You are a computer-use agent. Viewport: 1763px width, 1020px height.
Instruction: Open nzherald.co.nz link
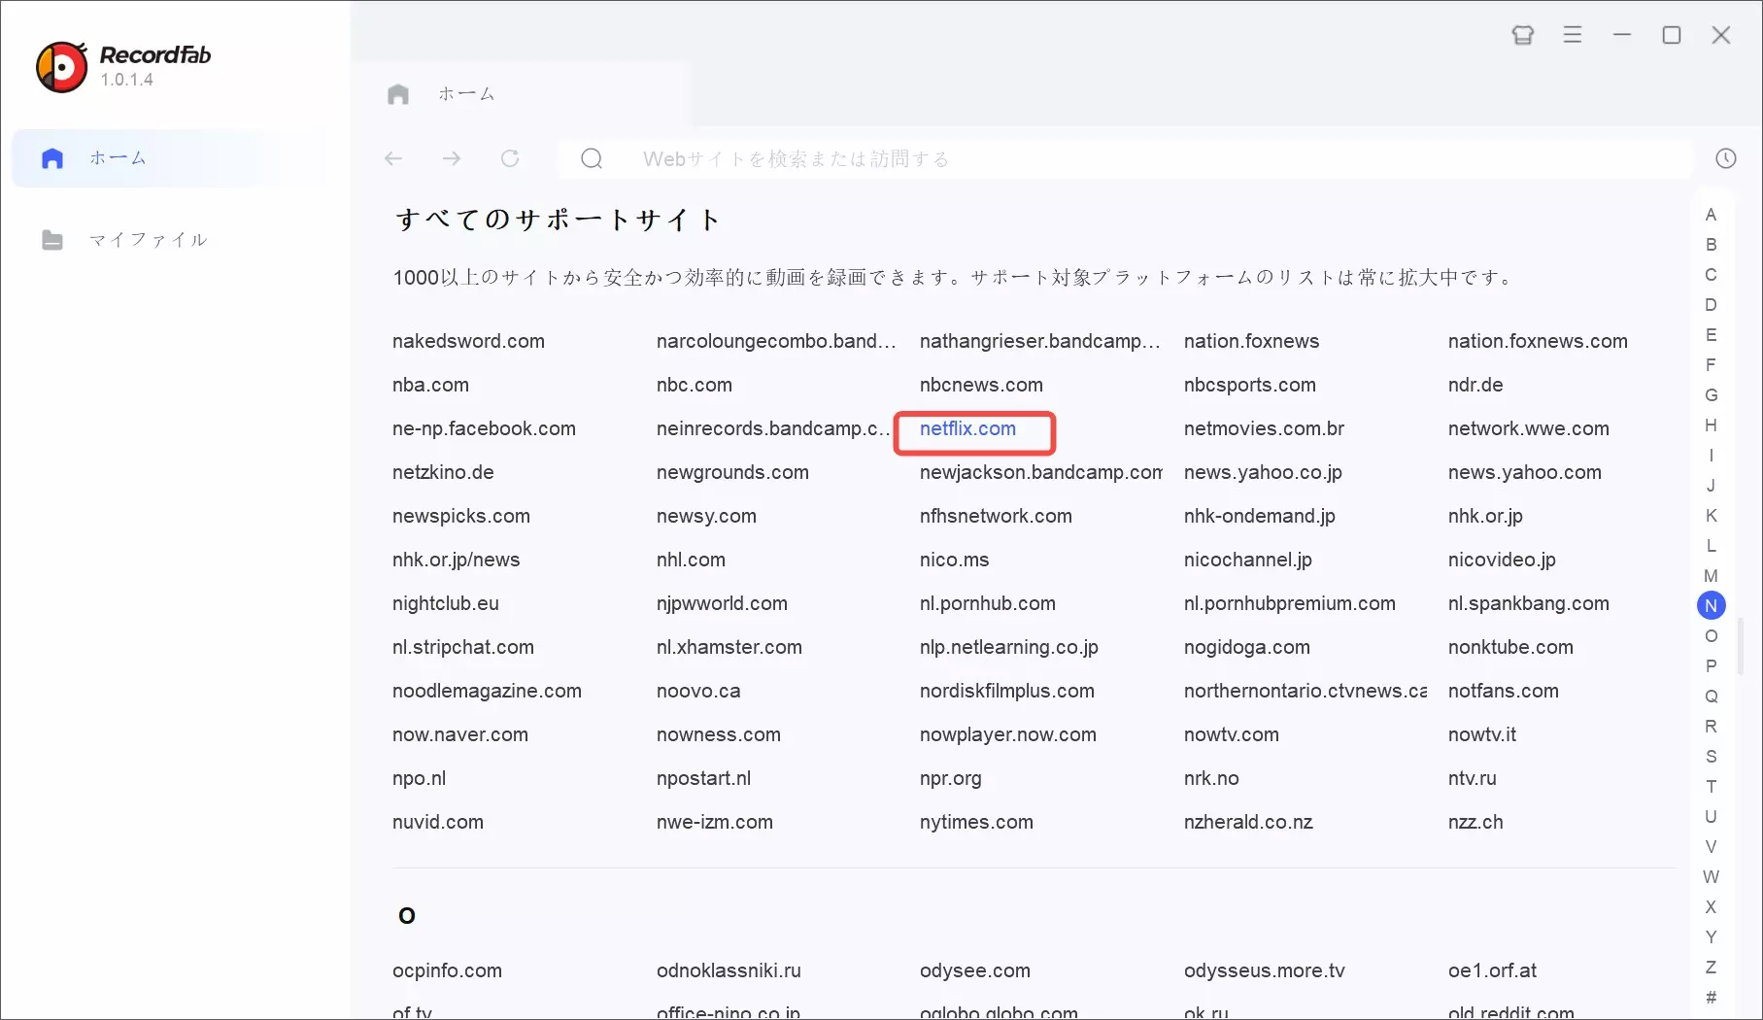tap(1248, 822)
